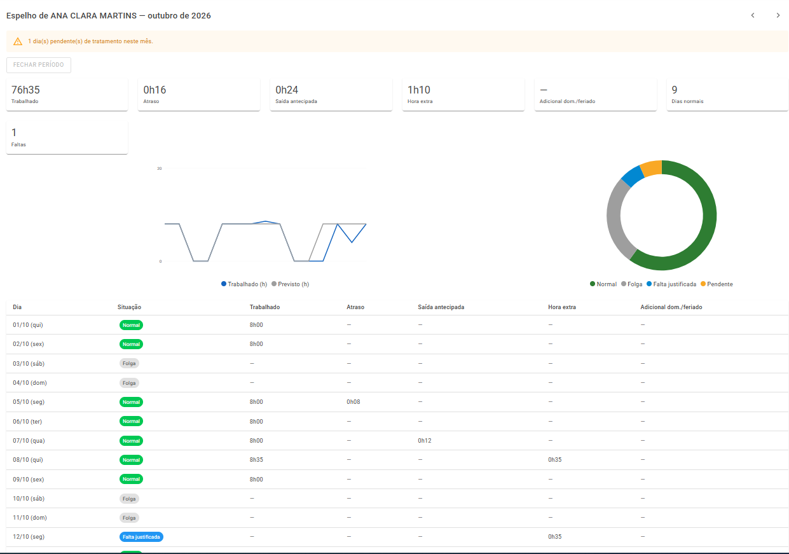Viewport: 789px width, 554px height.
Task: Select the orange Pendente segment of the donut
Action: click(x=652, y=168)
